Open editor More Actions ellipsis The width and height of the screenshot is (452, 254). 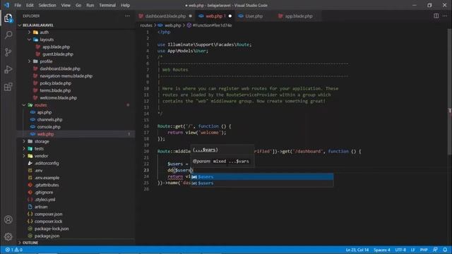445,16
